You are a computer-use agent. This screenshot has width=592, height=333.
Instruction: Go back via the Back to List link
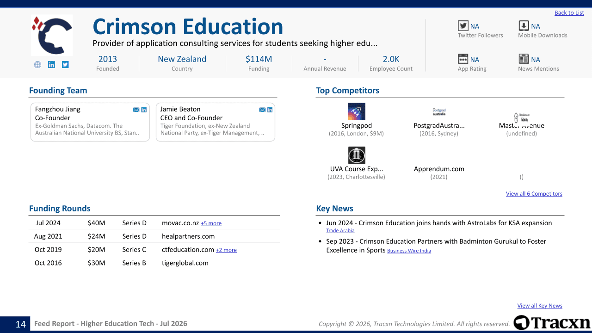569,13
